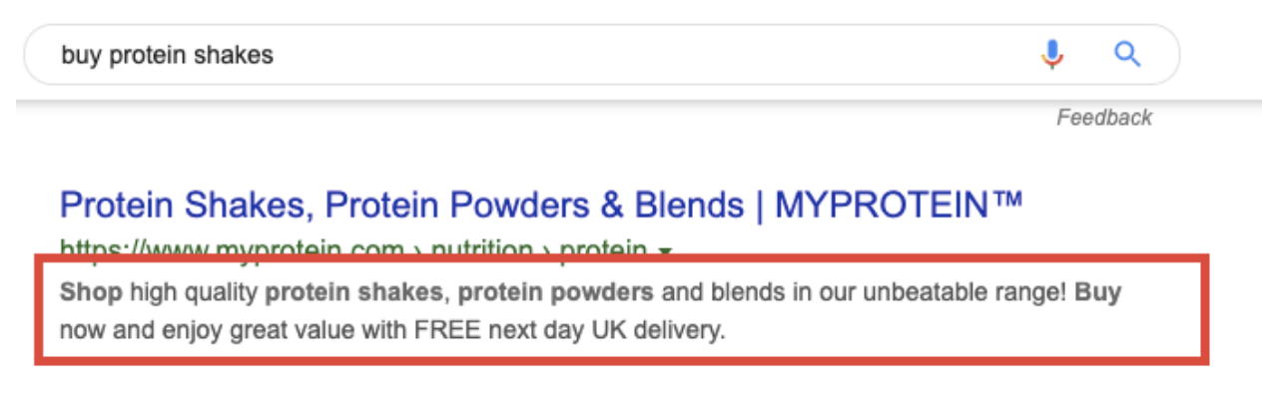Image resolution: width=1274 pixels, height=403 pixels.
Task: Click bold "protein shakes" in the description
Action: click(x=353, y=293)
